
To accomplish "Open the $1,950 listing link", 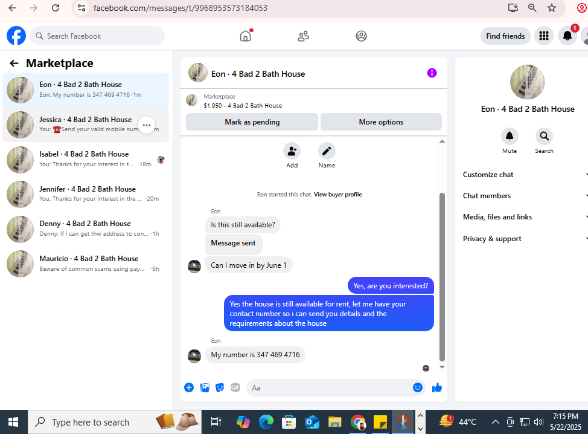I will [x=243, y=106].
